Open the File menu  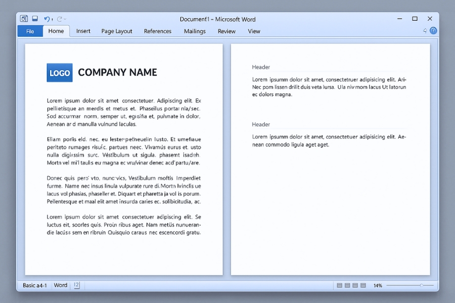30,31
